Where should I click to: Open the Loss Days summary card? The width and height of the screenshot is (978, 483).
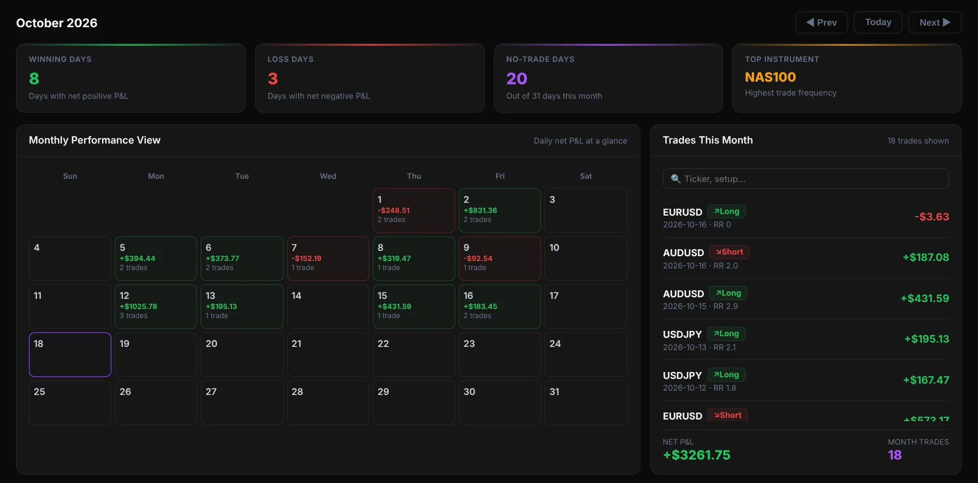coord(370,78)
